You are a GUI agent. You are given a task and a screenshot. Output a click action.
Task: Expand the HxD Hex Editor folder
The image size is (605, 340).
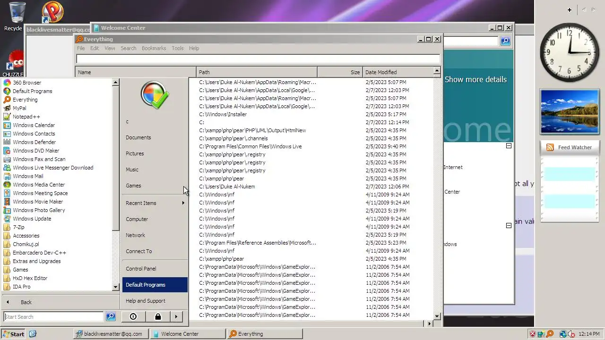point(30,278)
